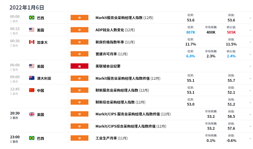The image size is (253, 149).
Task: Click the 807K ADP result value
Action: (x=190, y=32)
